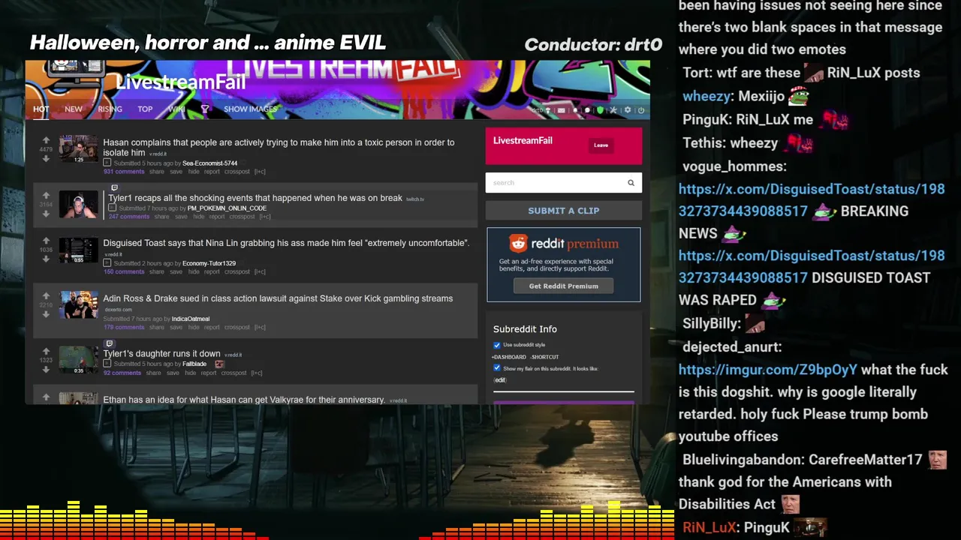The width and height of the screenshot is (961, 540).
Task: Downvote the Tyler1 recaps post
Action: click(x=46, y=214)
